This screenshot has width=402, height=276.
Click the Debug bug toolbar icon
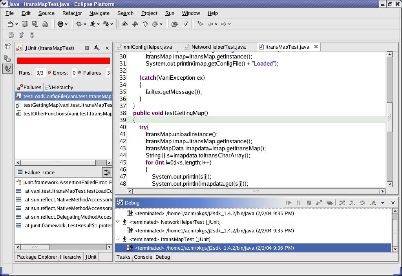coord(79,24)
